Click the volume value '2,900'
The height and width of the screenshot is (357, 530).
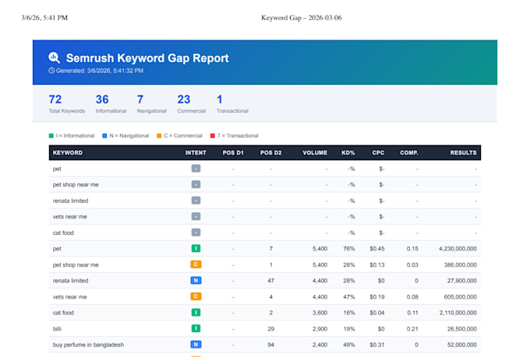tap(320, 329)
